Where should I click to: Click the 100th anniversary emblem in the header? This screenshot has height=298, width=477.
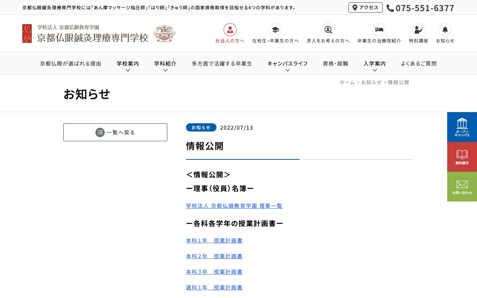coord(164,34)
